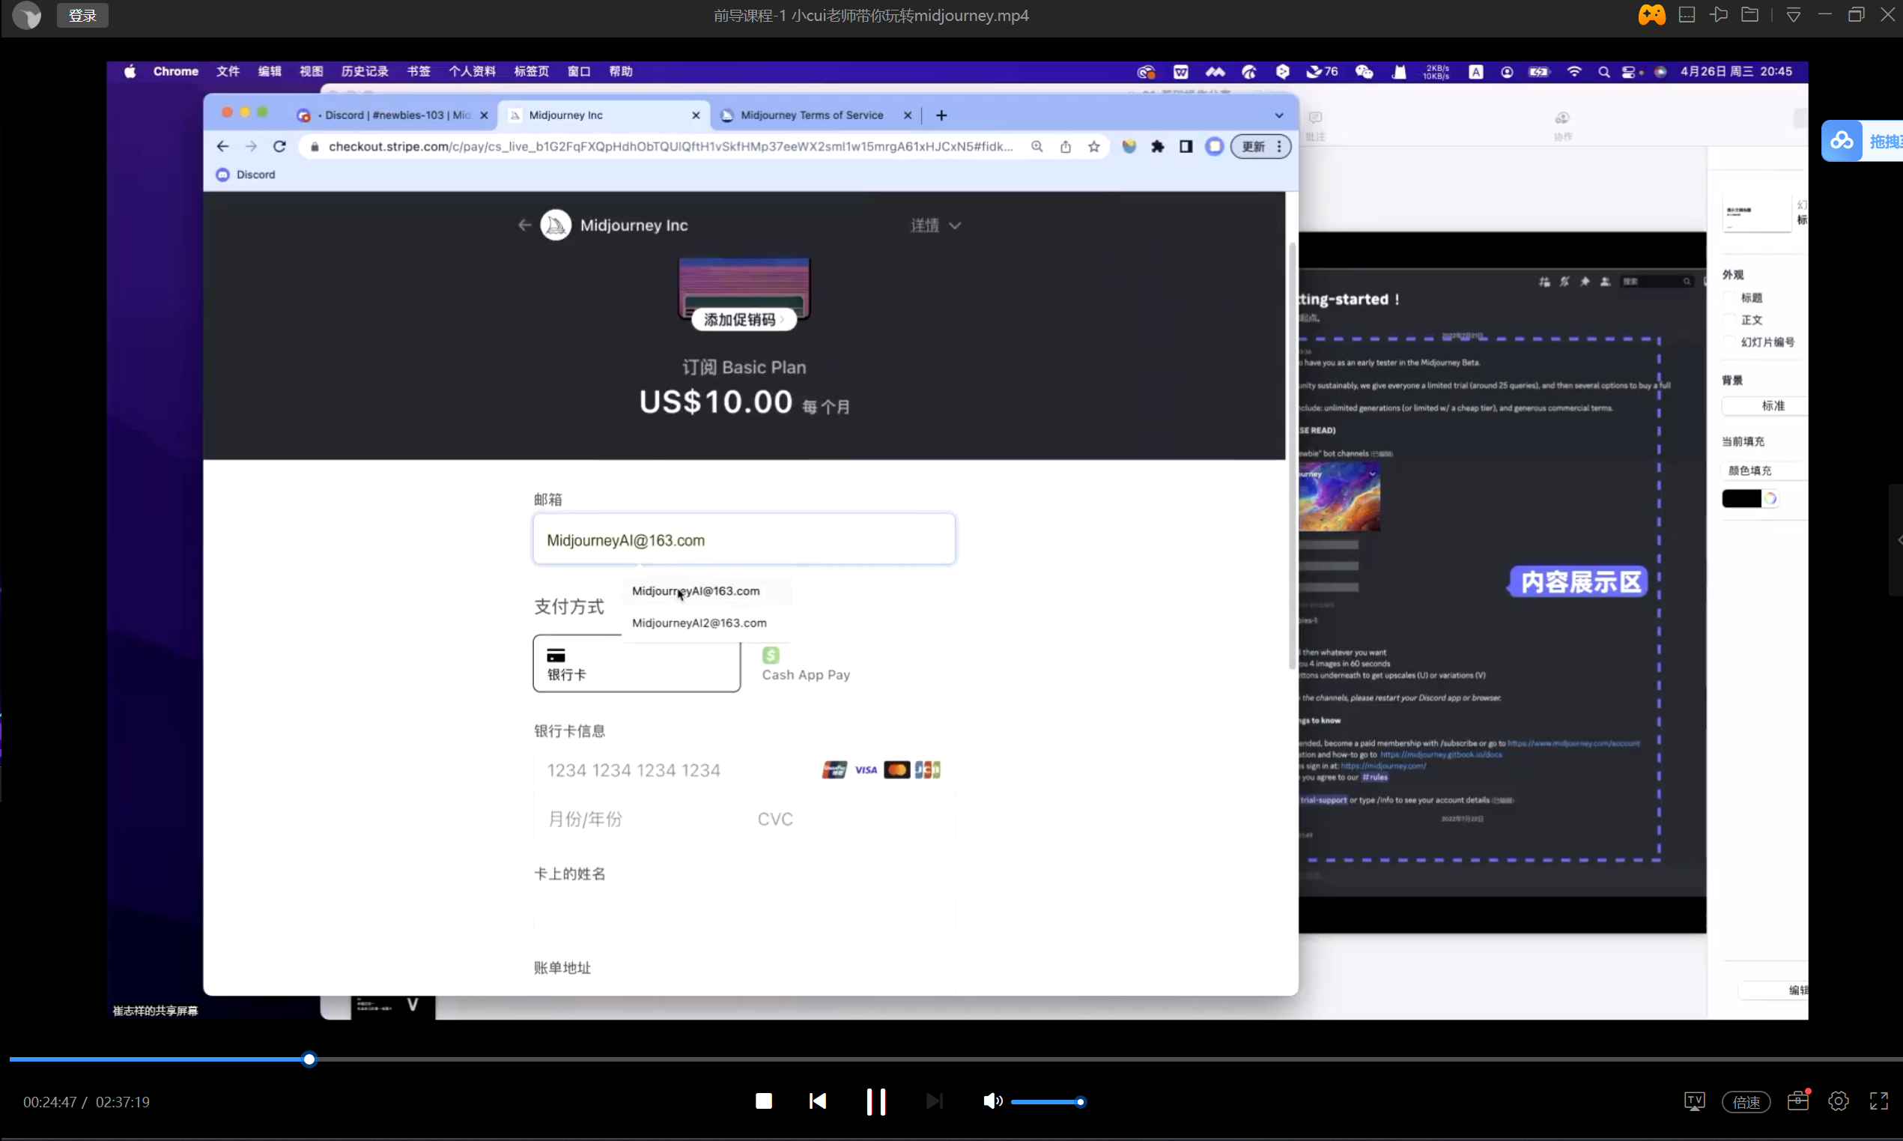Image resolution: width=1903 pixels, height=1141 pixels.
Task: Click the pin-on-top icon in the player title bar
Action: point(1719,14)
